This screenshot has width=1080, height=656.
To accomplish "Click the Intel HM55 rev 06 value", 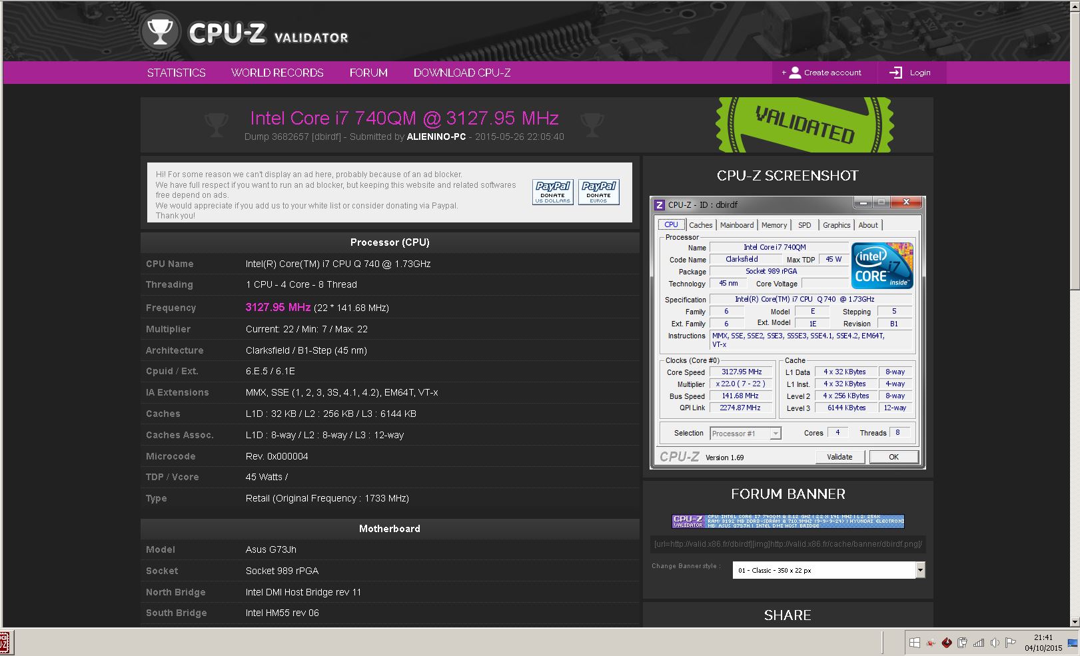I will (x=282, y=613).
